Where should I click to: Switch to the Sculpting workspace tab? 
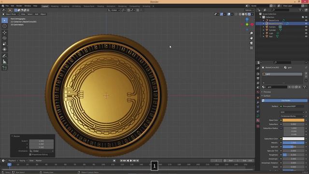[x=65, y=6]
